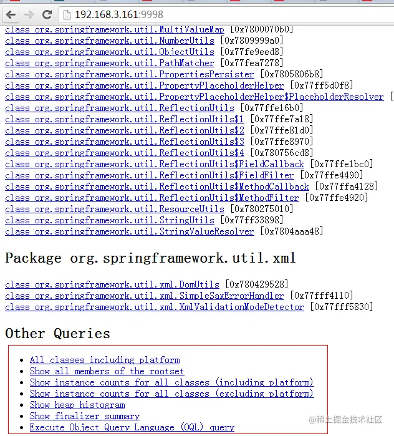Open All classes including platform query

click(x=105, y=360)
